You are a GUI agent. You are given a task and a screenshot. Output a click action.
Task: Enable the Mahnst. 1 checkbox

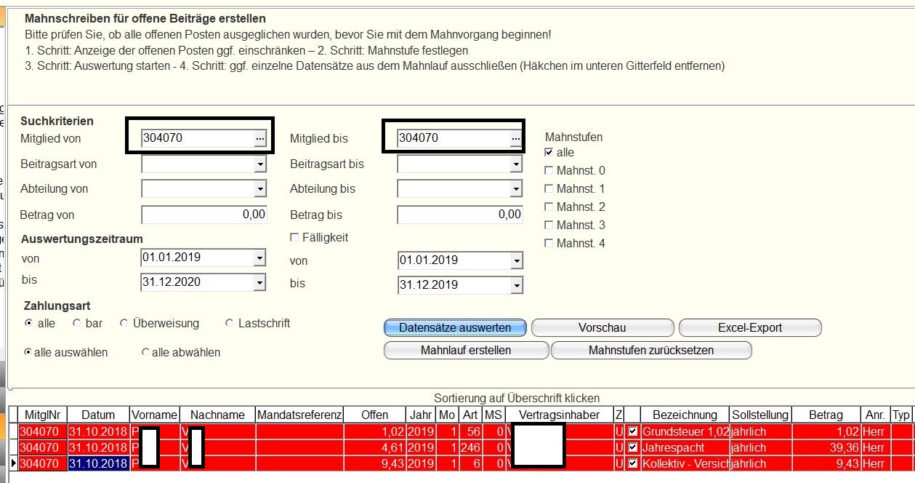point(549,189)
